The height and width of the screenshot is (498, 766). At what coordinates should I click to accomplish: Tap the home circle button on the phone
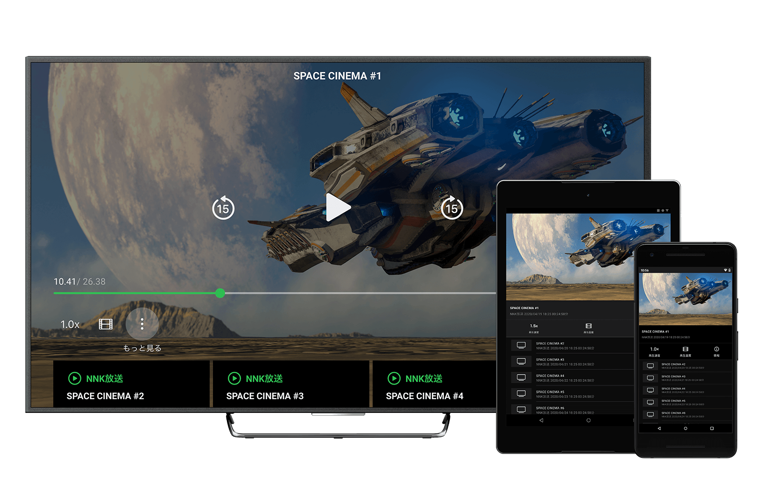pyautogui.click(x=686, y=429)
